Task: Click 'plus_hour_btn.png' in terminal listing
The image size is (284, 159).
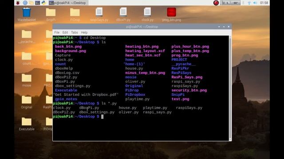Action: [190, 46]
